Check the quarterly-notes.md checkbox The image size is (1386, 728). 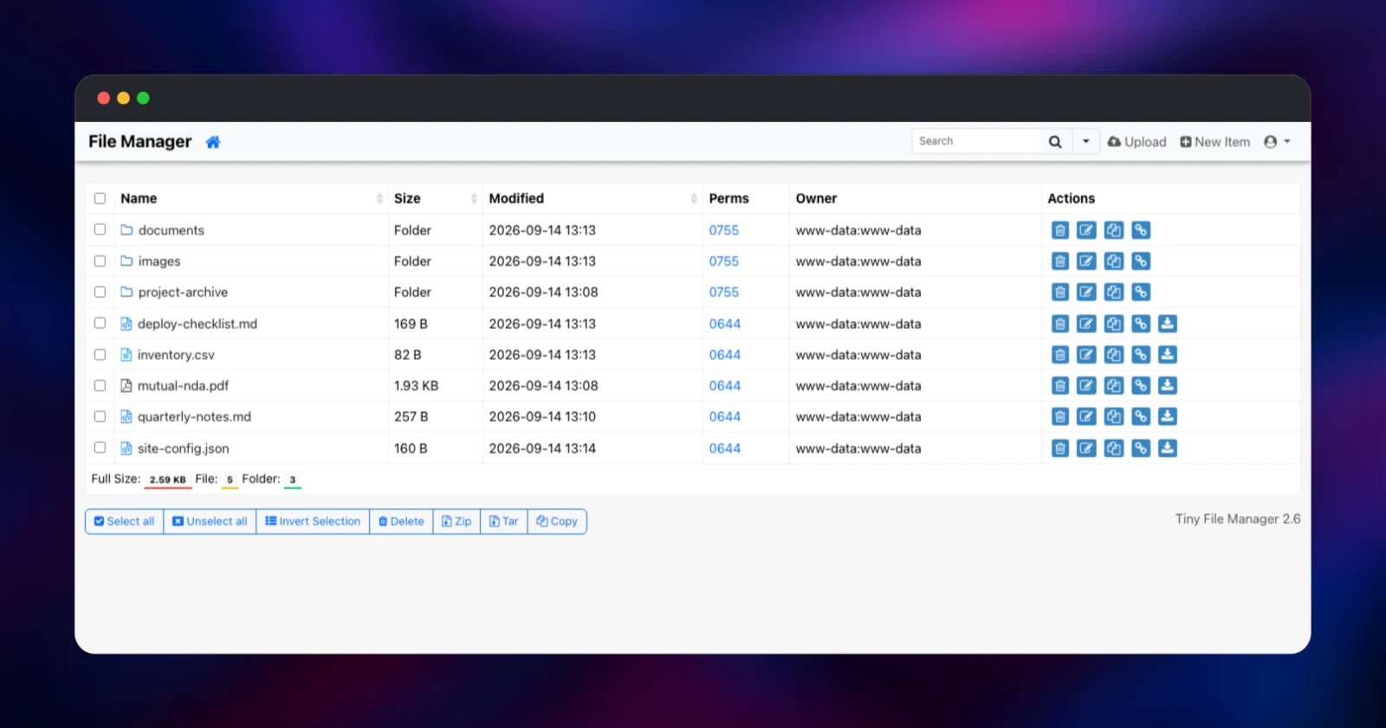(100, 416)
